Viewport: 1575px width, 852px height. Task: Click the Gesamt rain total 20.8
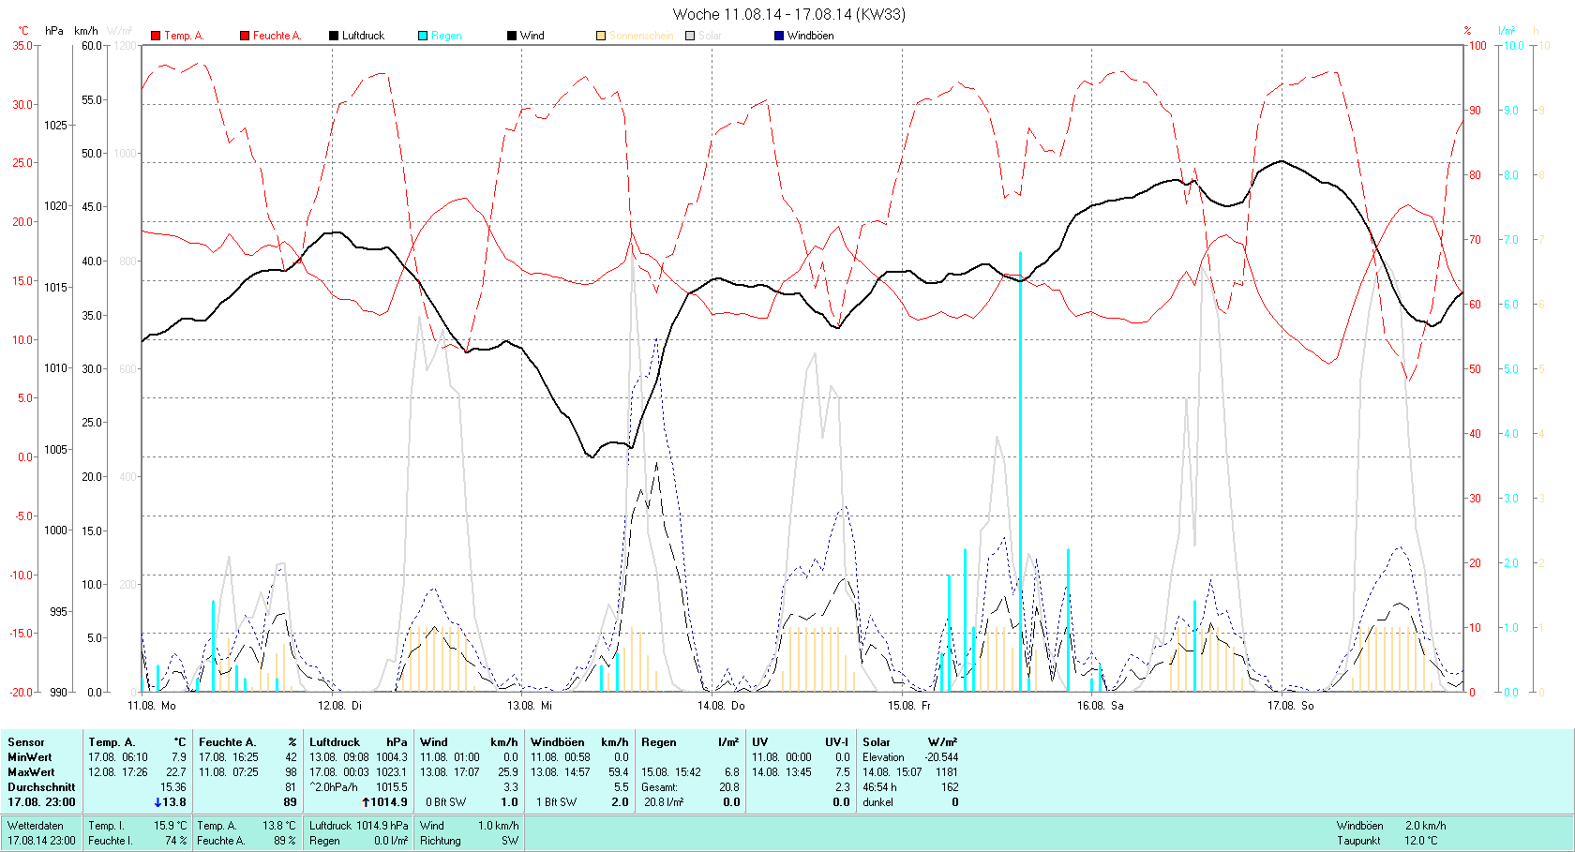pos(729,787)
